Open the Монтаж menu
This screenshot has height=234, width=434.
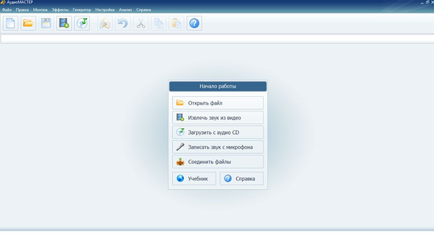point(40,10)
